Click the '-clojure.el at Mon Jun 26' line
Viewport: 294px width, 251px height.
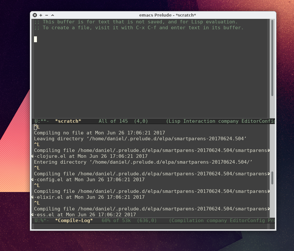click(x=91, y=156)
